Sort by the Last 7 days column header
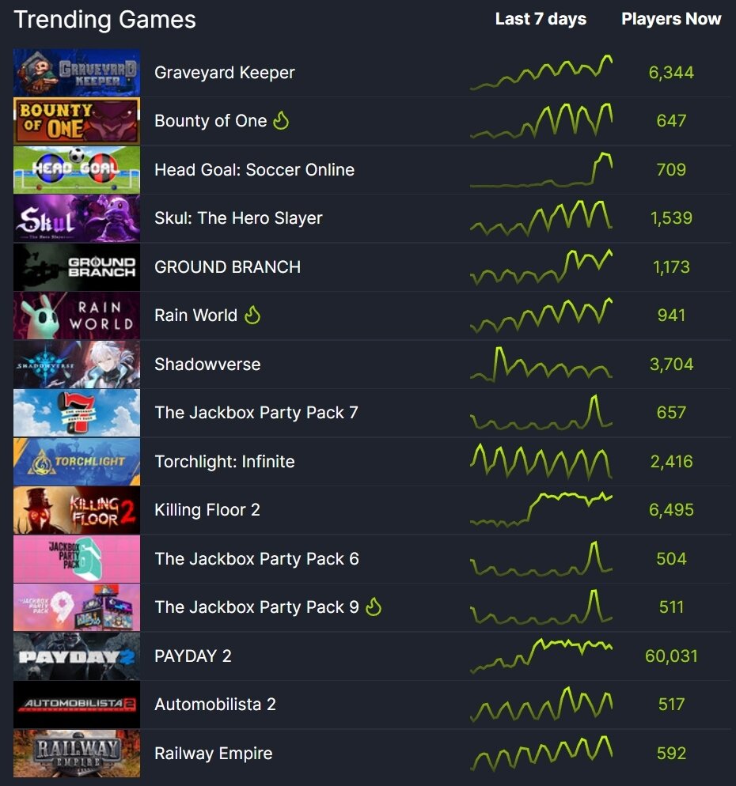736x786 pixels. tap(541, 19)
